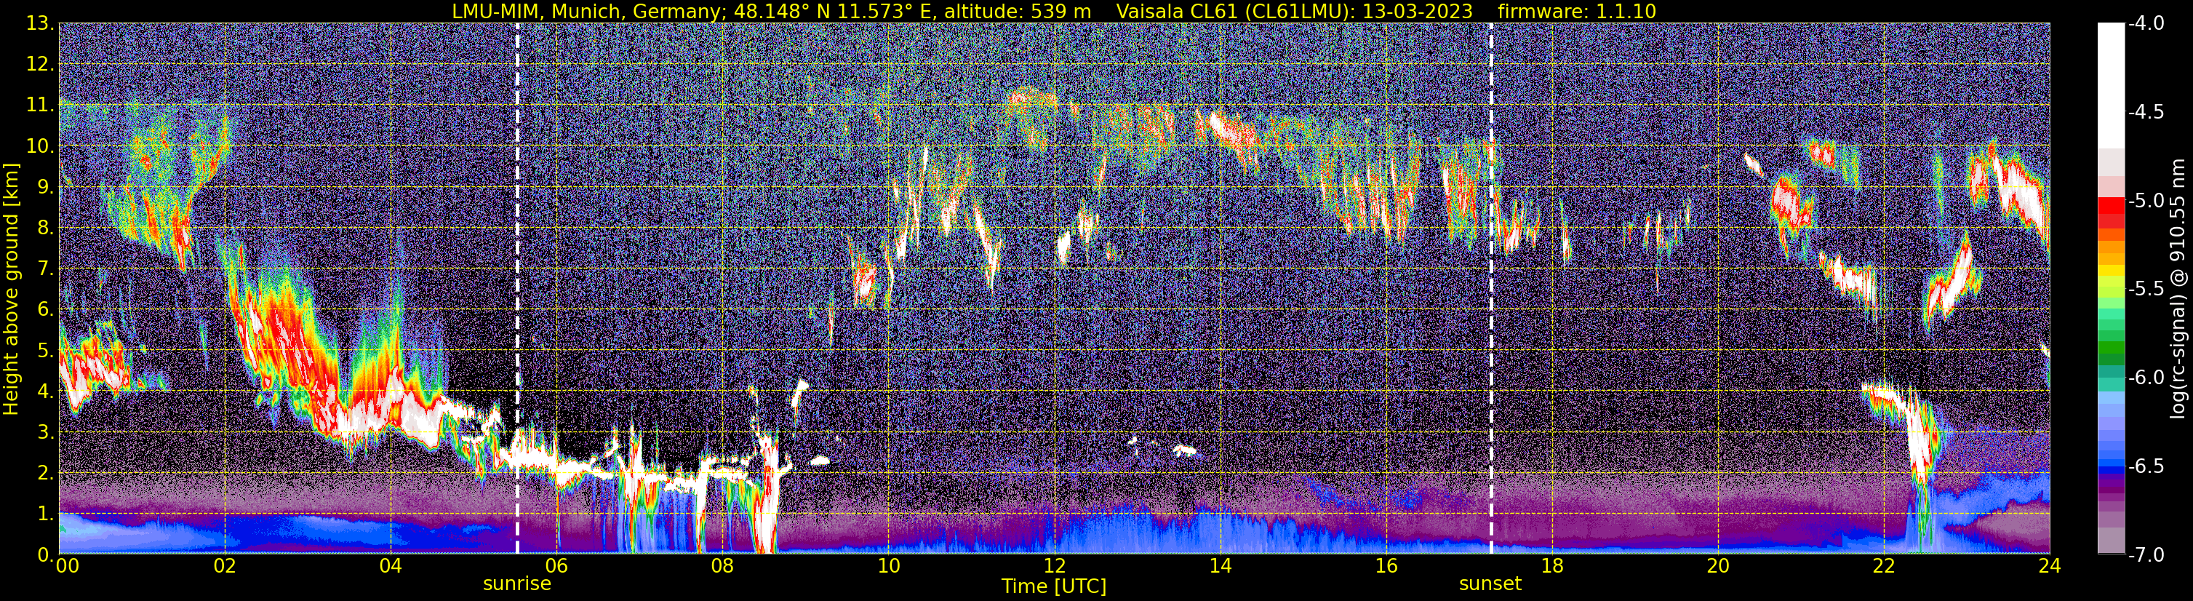The width and height of the screenshot is (2193, 601).
Task: Click the x-axis tick label '14'
Action: (x=1220, y=566)
